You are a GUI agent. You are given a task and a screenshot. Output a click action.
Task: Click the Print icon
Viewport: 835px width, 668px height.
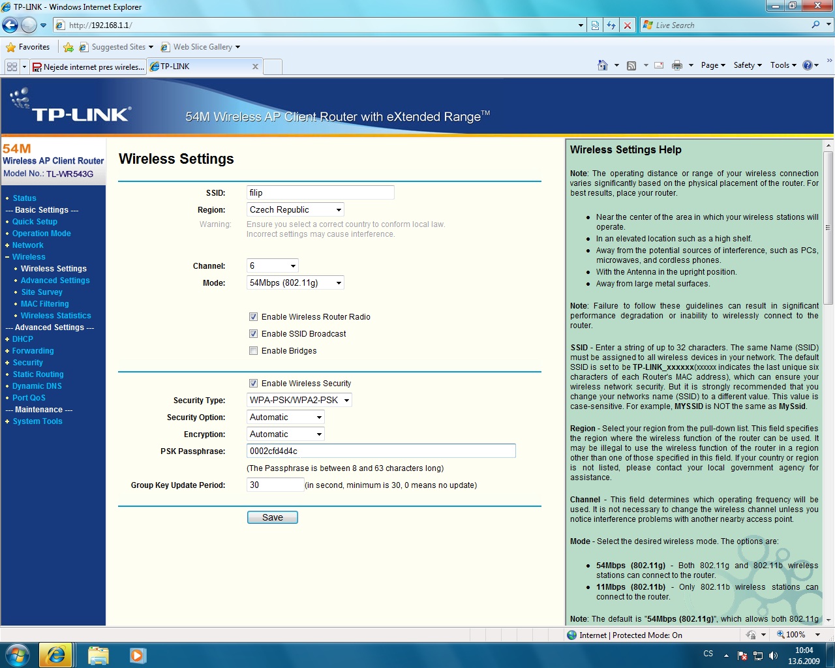[677, 65]
